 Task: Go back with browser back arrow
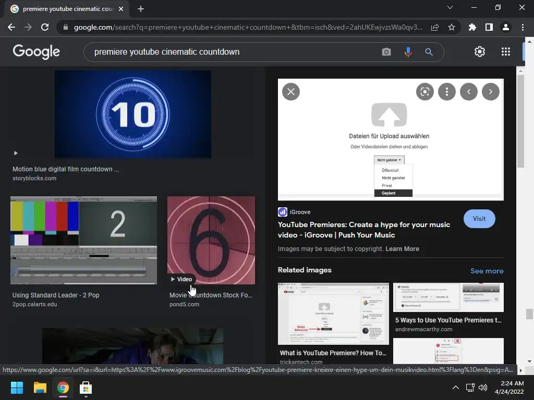tap(11, 27)
